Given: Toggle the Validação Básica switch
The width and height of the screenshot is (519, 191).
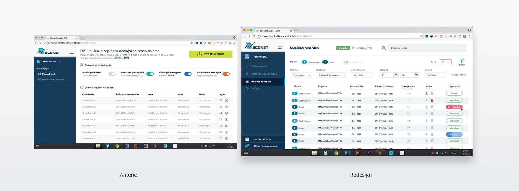Looking at the screenshot, I should [x=112, y=74].
